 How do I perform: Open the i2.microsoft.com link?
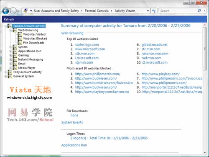click(x=155, y=62)
